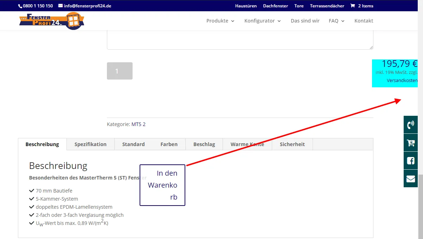Click the Beschreibung heading
Screen dimensions: 423x239
[x=58, y=166]
